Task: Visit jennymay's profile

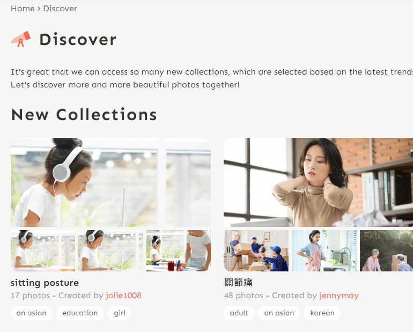Action: (x=339, y=296)
